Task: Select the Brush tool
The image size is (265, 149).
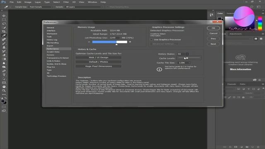Action: point(4,43)
